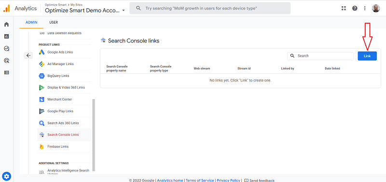Click the Google Ads logo icon
This screenshot has width=386, height=182.
(41, 52)
